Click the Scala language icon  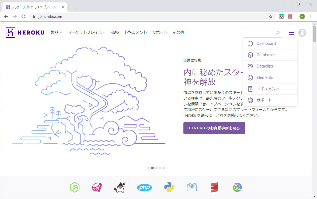pos(214,187)
